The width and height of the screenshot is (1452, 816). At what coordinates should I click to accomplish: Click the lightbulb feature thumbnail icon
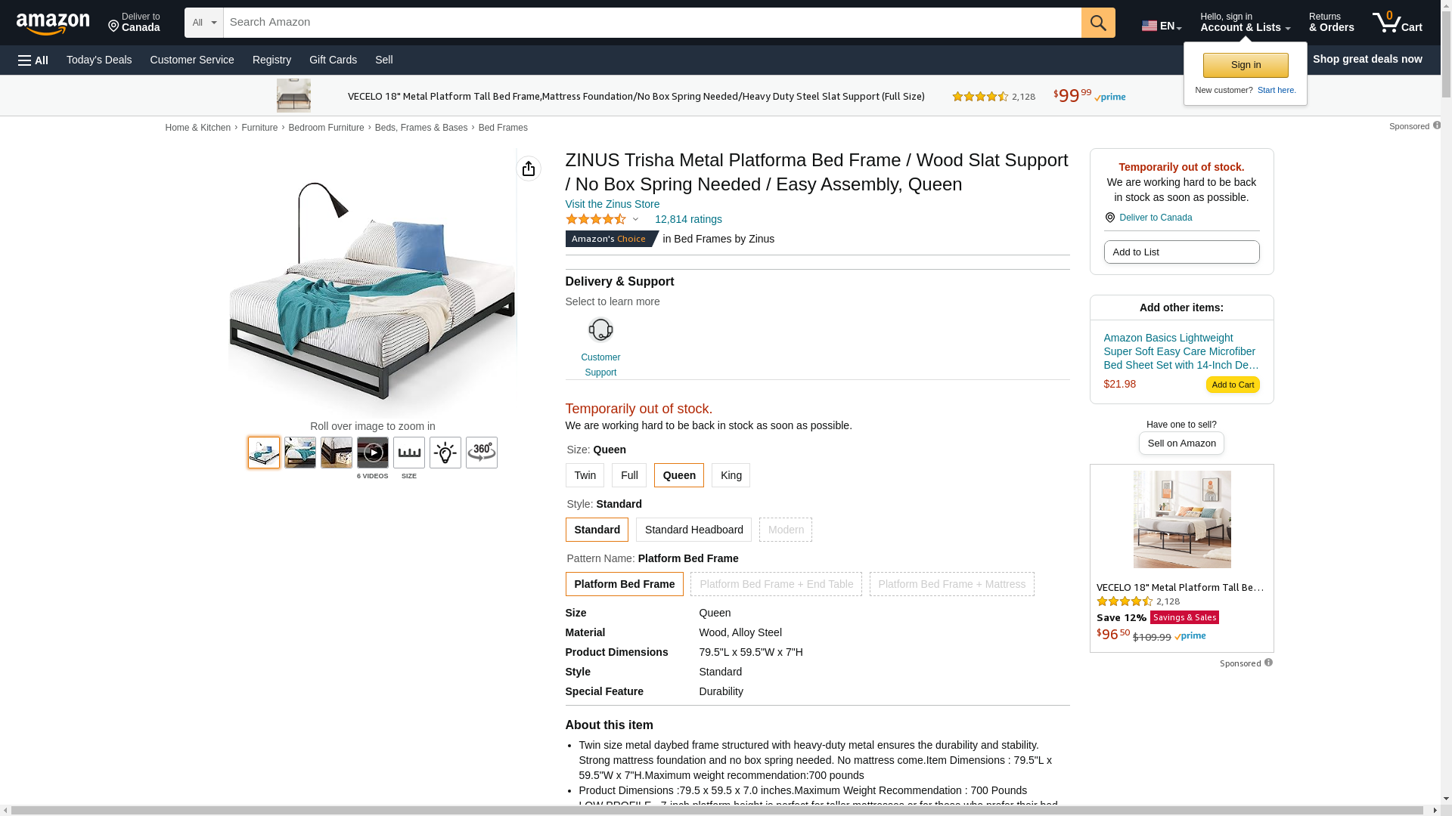pyautogui.click(x=445, y=453)
